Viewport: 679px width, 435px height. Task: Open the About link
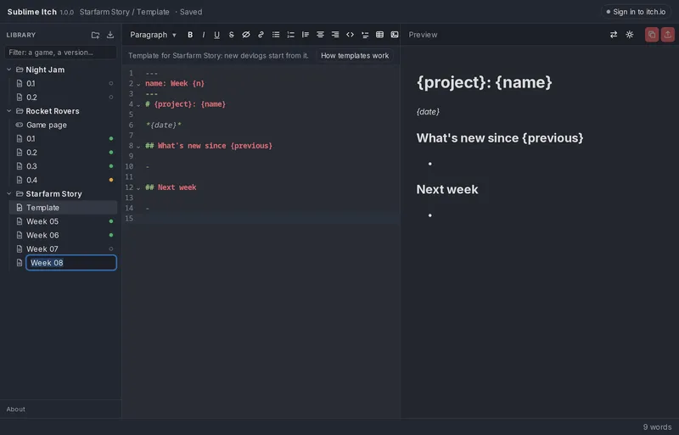pyautogui.click(x=15, y=409)
